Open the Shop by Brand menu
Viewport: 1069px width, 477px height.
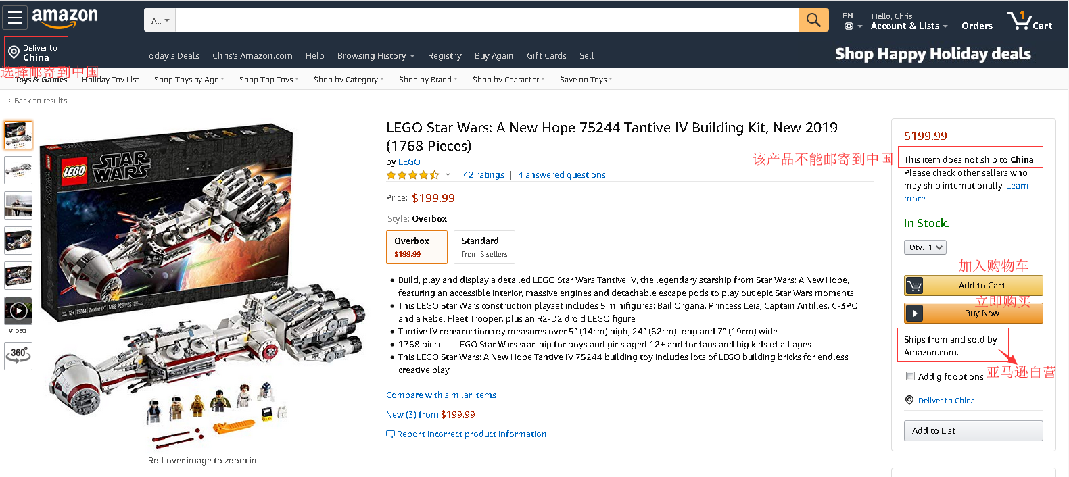click(x=427, y=80)
